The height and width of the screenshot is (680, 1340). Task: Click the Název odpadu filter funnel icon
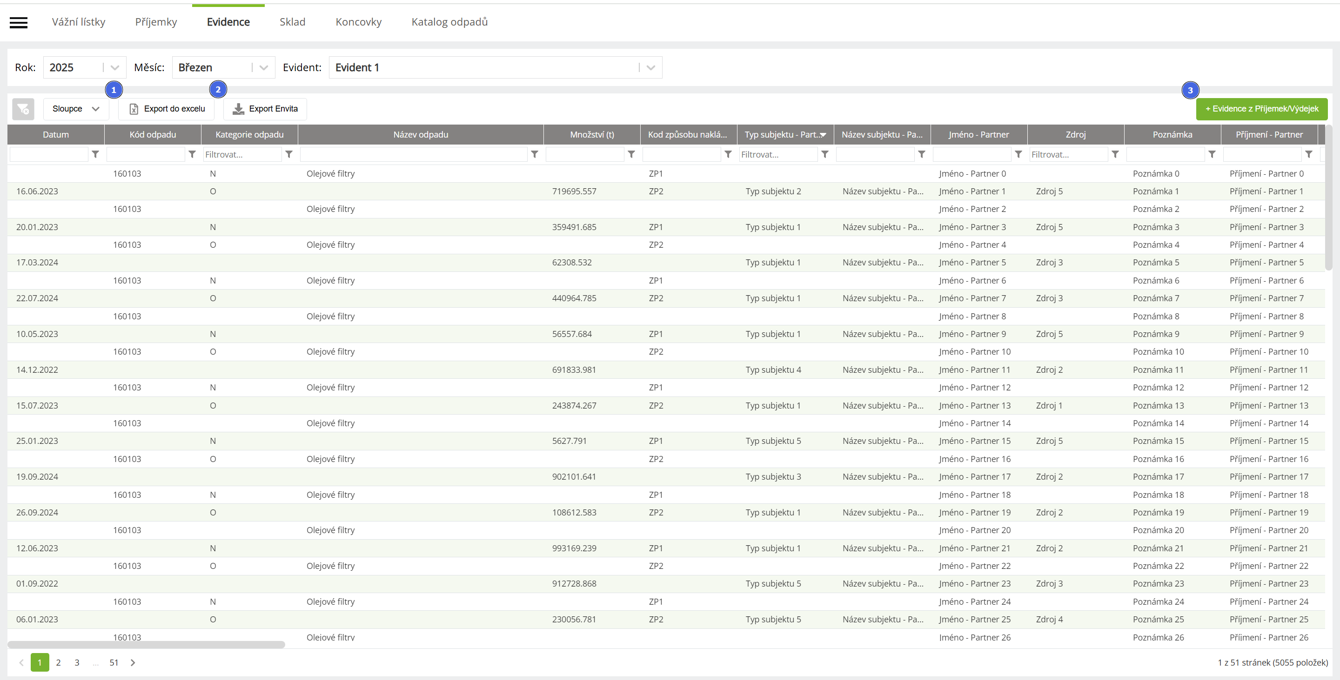(x=534, y=154)
